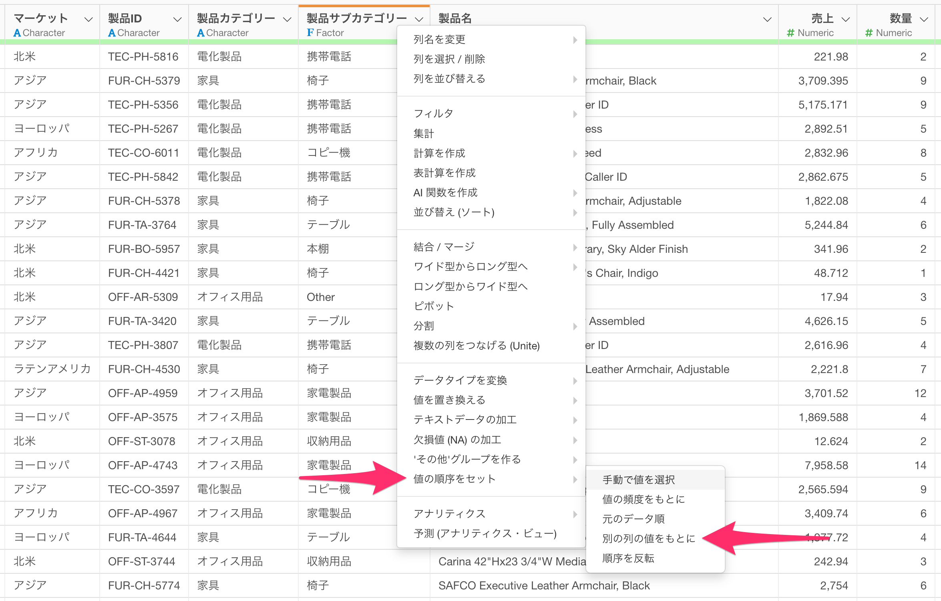Viewport: 941px width, 601px height.
Task: Click Character type icon under マーケット
Action: pyautogui.click(x=17, y=33)
